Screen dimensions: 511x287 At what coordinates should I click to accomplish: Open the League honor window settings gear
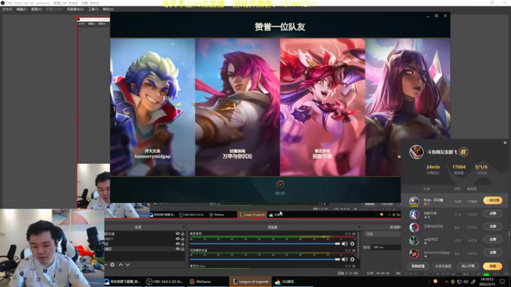pos(436,15)
